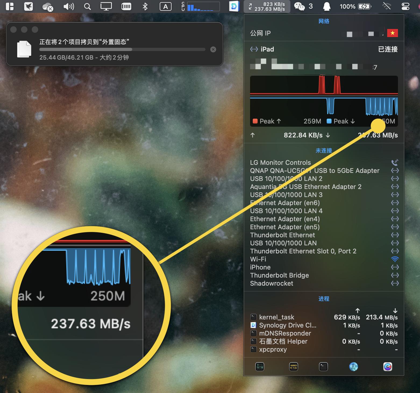The height and width of the screenshot is (393, 420).
Task: Switch input source via the A icon
Action: click(165, 6)
